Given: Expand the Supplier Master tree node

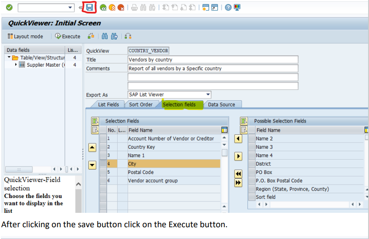Looking at the screenshot, I should click(x=16, y=64).
